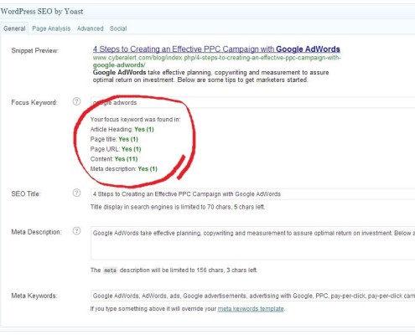Click the snippet preview title link

pos(216,49)
